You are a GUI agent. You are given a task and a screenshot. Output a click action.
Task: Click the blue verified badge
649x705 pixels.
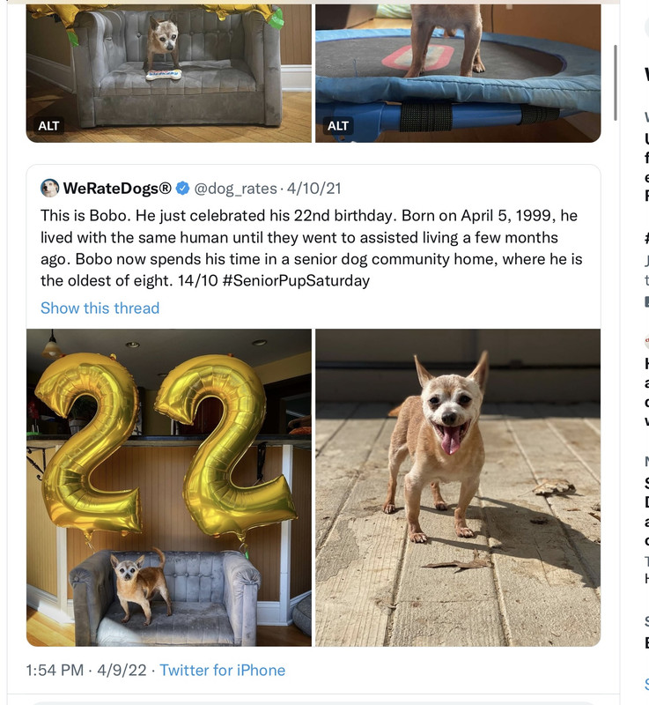[182, 188]
